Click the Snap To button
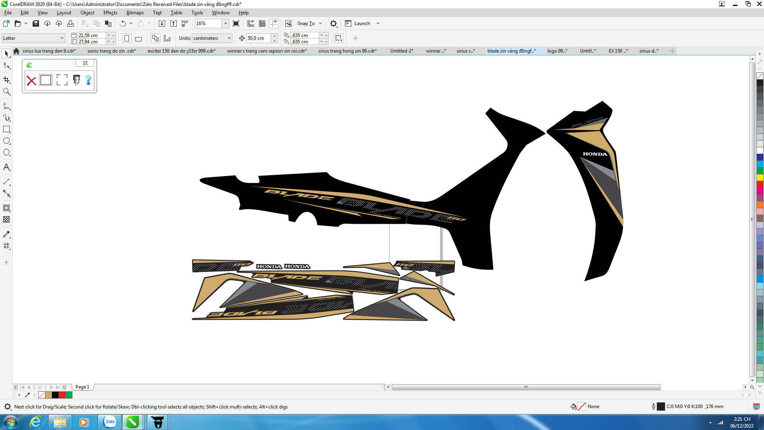The height and width of the screenshot is (430, 764). point(306,23)
